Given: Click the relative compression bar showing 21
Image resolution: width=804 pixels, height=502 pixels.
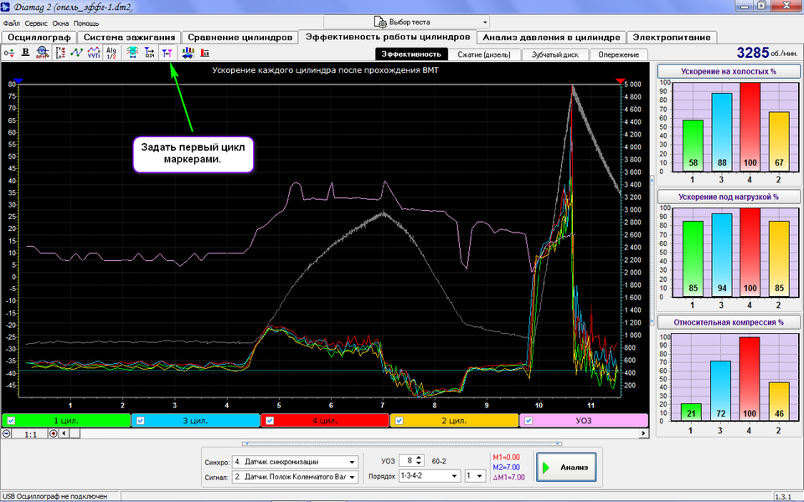Looking at the screenshot, I should click(x=691, y=412).
